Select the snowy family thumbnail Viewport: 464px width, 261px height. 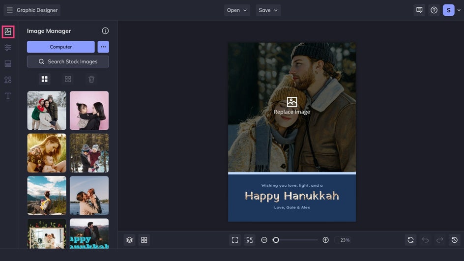point(47,111)
